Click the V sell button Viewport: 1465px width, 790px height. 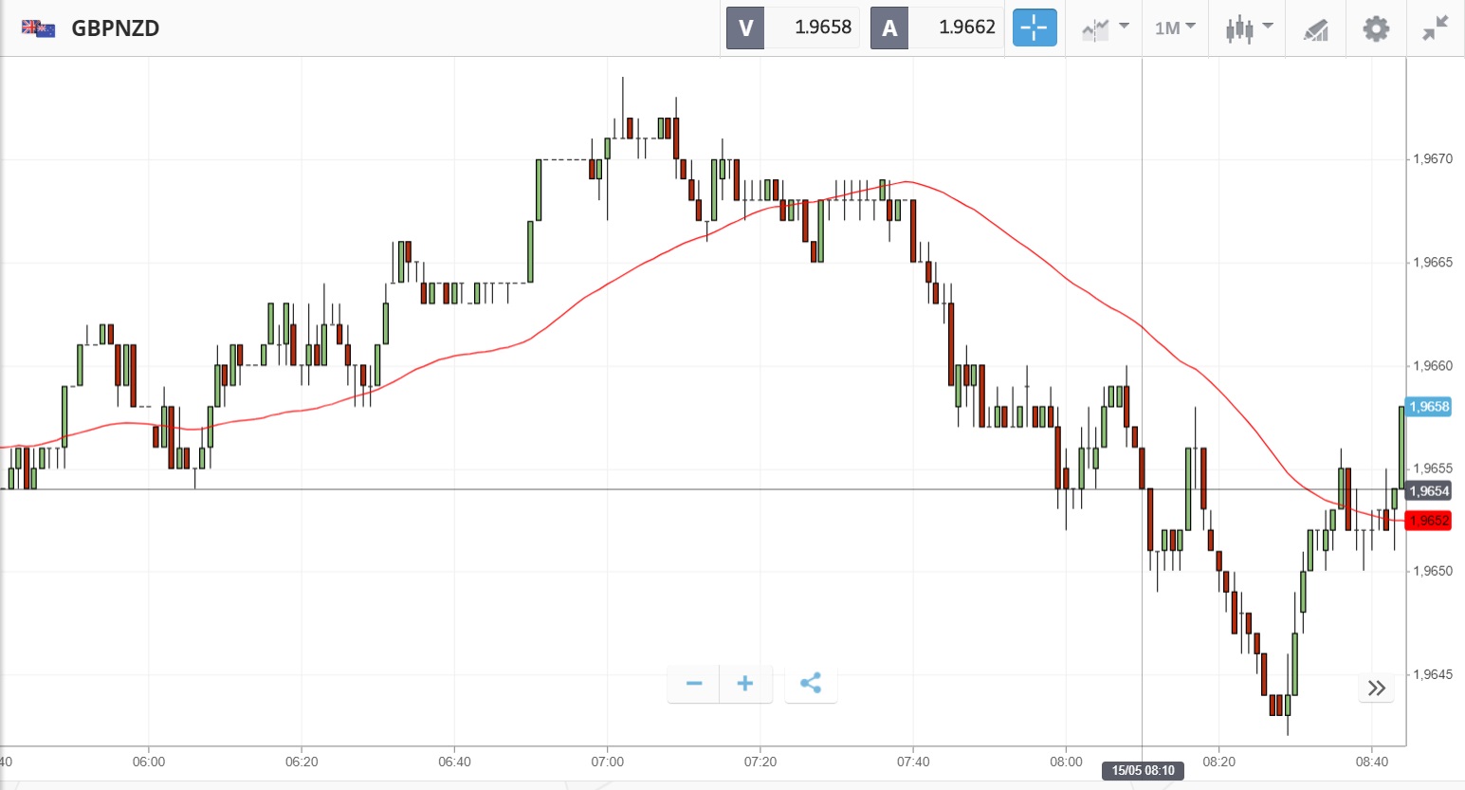(x=745, y=28)
